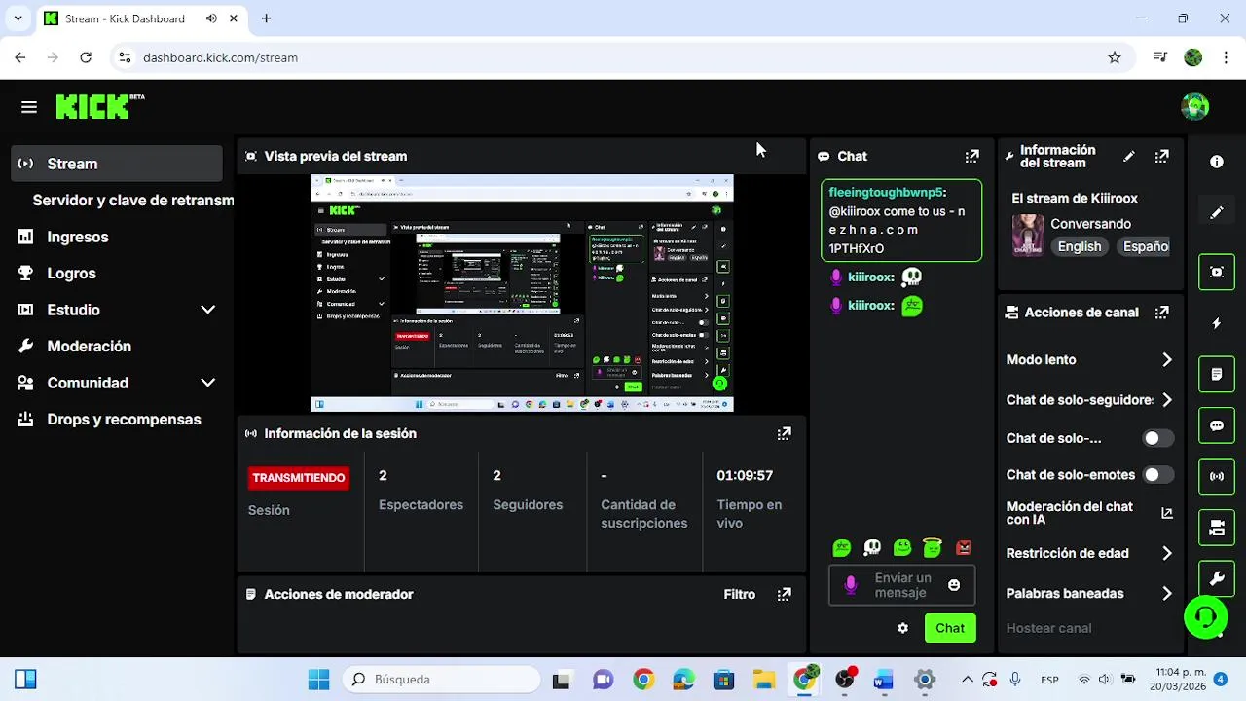Open Windows Start menu
Viewport: 1246px width, 701px height.
(318, 680)
